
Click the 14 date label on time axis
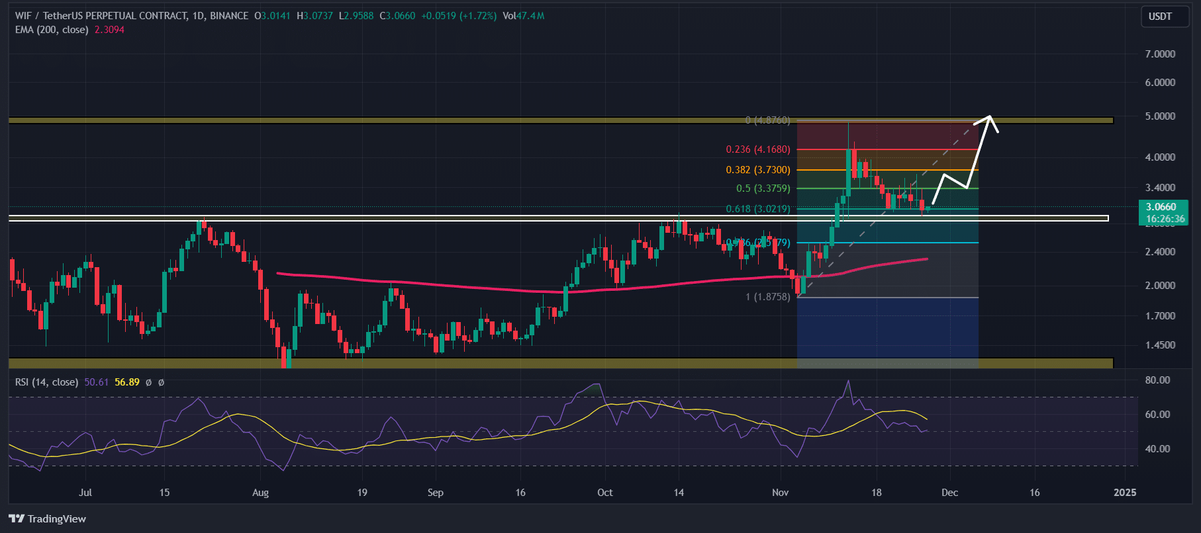pos(679,492)
